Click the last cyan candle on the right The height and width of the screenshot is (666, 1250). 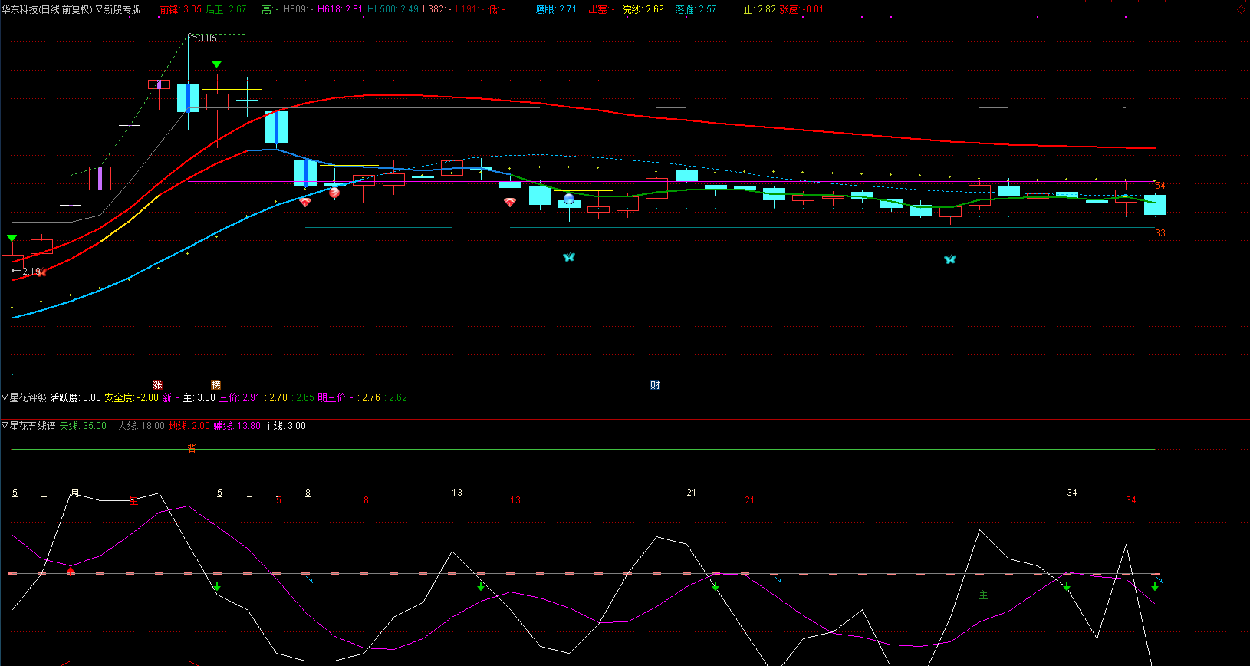[1155, 204]
